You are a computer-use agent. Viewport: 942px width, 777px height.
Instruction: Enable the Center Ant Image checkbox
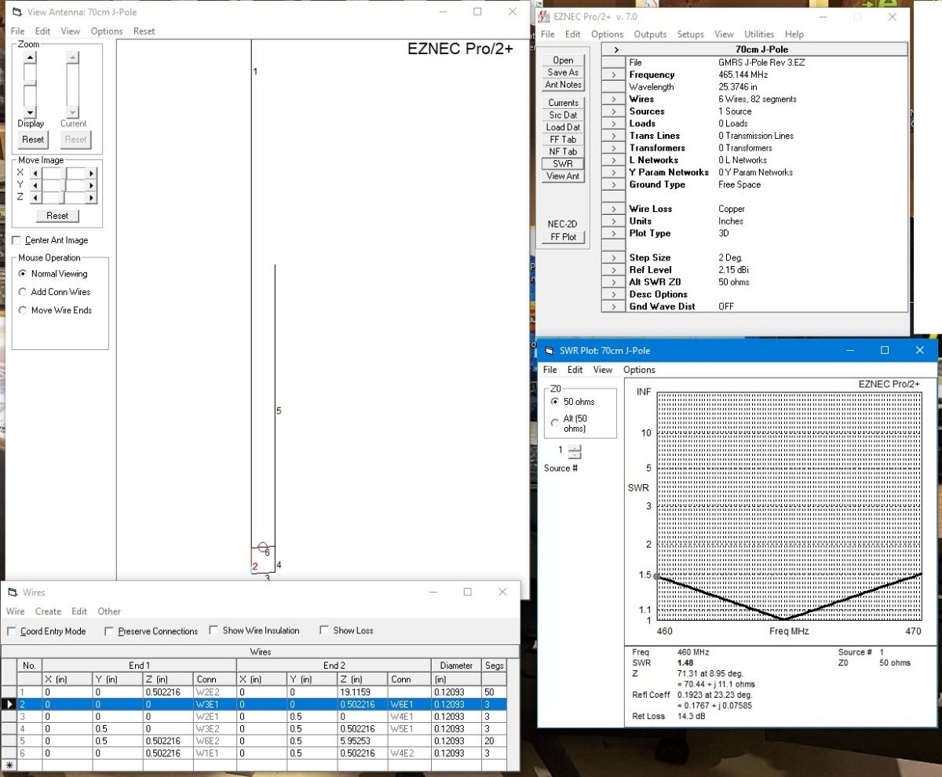17,240
